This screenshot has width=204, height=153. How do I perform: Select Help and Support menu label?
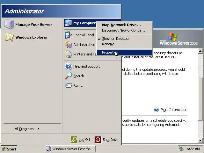(86, 66)
